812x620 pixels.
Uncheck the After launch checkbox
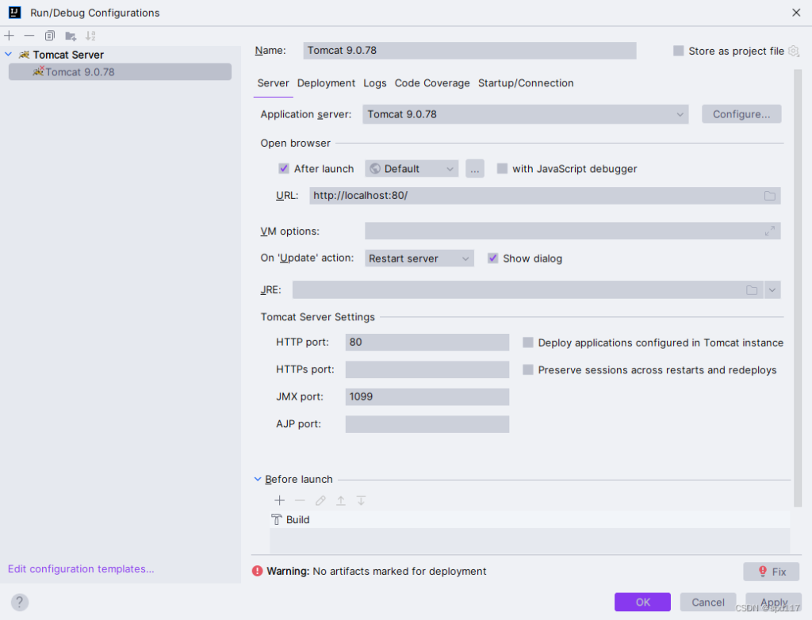tap(284, 168)
